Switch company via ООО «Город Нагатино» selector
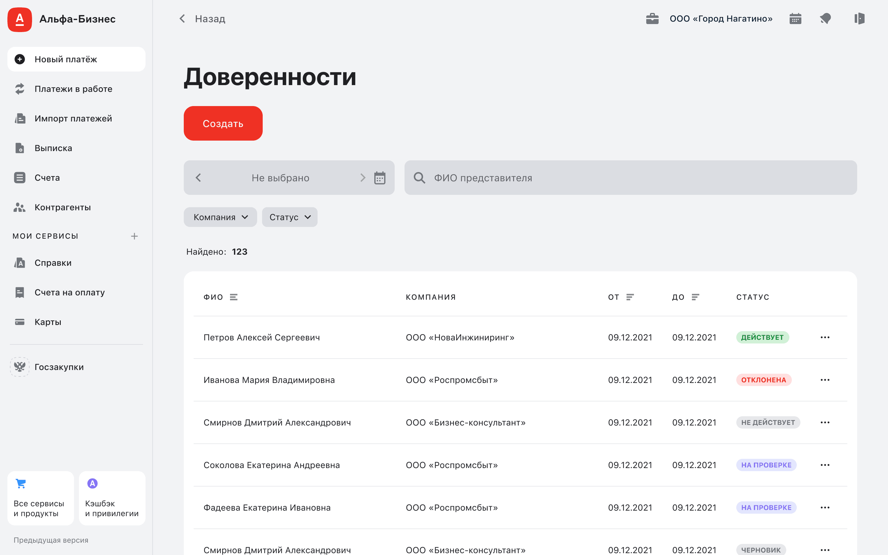 click(720, 19)
